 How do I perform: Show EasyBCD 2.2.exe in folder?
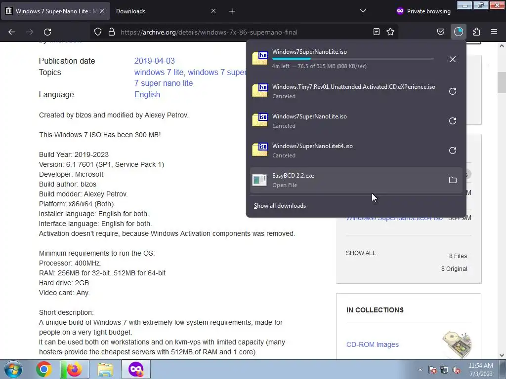pyautogui.click(x=453, y=180)
